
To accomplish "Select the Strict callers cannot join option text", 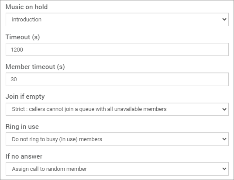I will 89,109.
